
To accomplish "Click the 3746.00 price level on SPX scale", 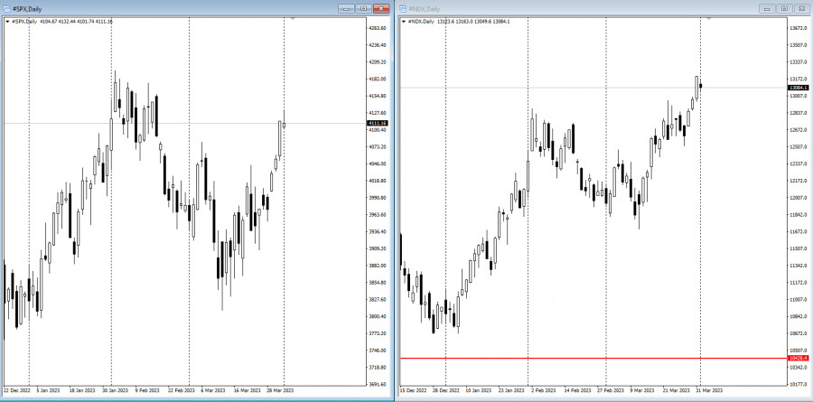I will pos(377,351).
